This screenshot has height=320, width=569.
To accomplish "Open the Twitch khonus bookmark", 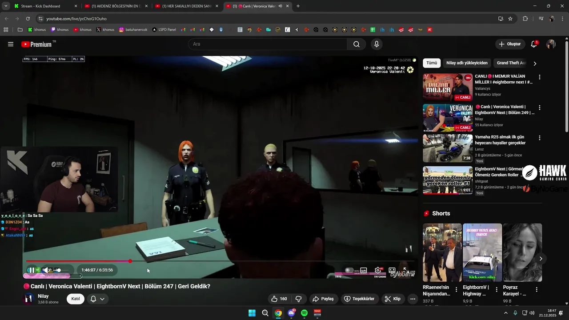I will [60, 30].
